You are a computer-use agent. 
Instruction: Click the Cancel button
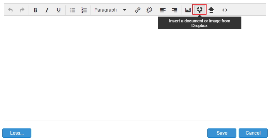pos(253,133)
